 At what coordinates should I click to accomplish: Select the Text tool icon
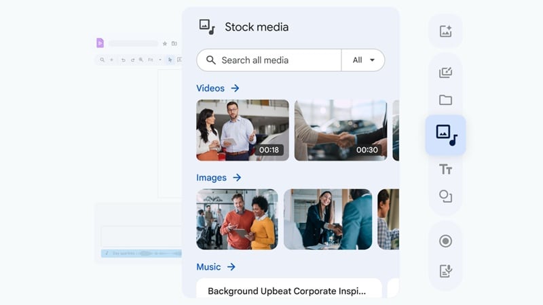445,169
